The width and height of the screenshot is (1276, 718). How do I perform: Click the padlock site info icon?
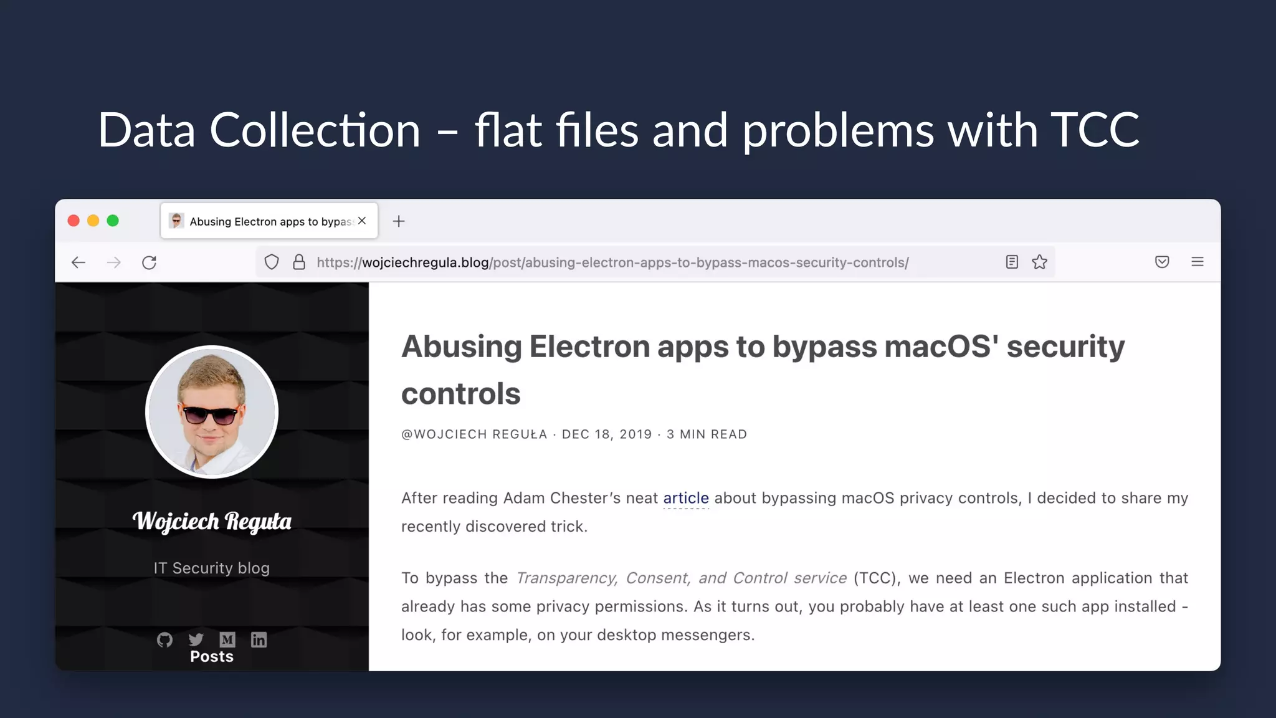[299, 262]
